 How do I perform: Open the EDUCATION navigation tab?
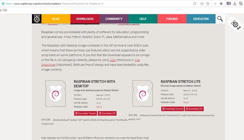pos(201,19)
